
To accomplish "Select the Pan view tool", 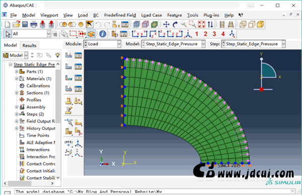I will tap(166, 25).
